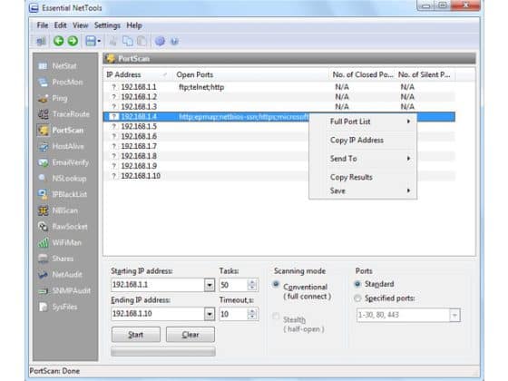Screen dimensions: 508x381
Task: Select row 192.168.1.10 in results
Action: pyautogui.click(x=279, y=176)
